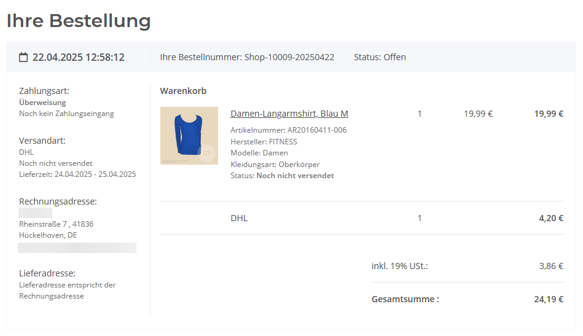583x336 pixels.
Task: Click the Noch kein Zahlungseingang notice
Action: pyautogui.click(x=66, y=114)
